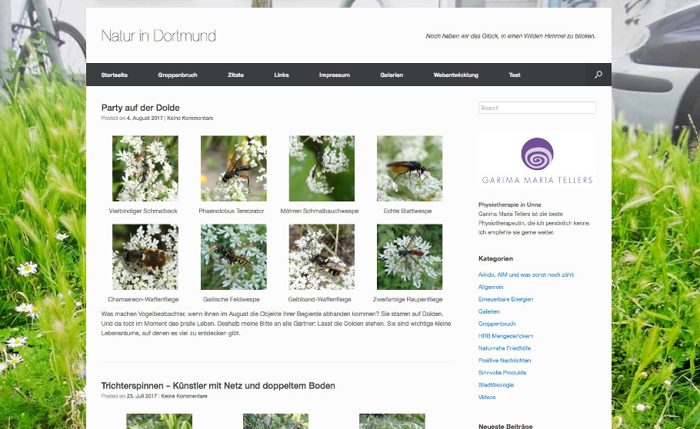Click the 4. August 2017 post date
The image size is (700, 429).
[145, 118]
